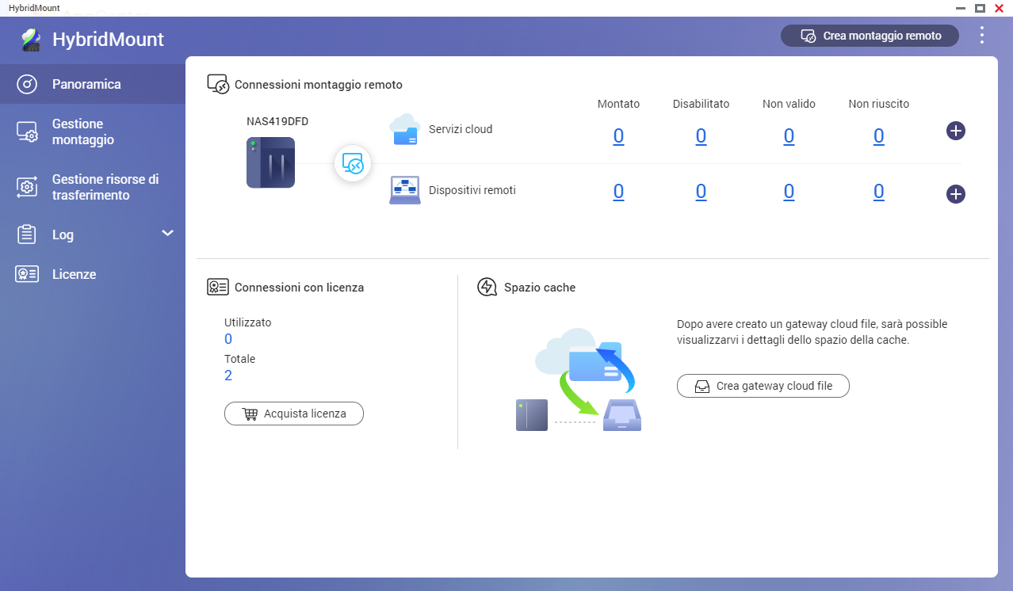Click the round remote-mount connector icon
This screenshot has width=1013, height=591.
click(x=353, y=163)
